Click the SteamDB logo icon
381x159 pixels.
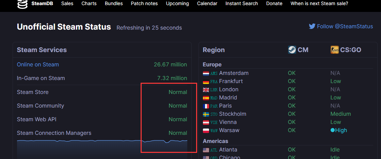23,4
